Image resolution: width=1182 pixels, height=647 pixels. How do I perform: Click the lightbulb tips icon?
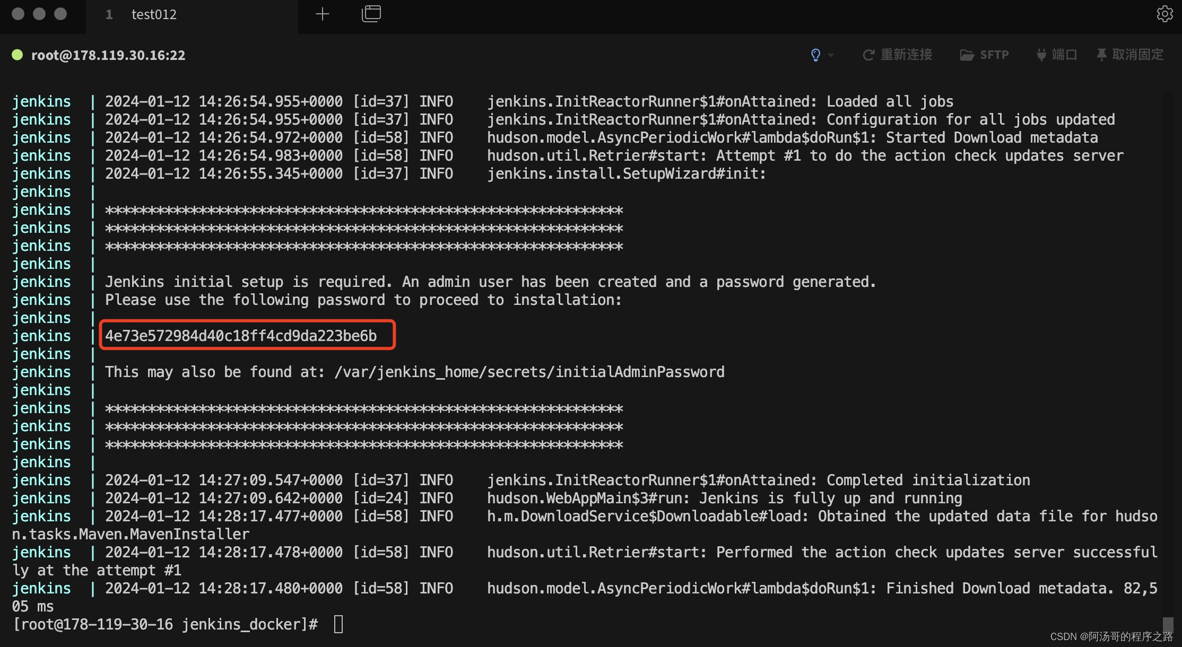coord(815,55)
